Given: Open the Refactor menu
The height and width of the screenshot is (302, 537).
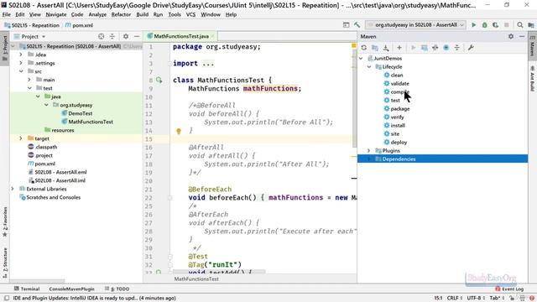Looking at the screenshot, I should (121, 14).
